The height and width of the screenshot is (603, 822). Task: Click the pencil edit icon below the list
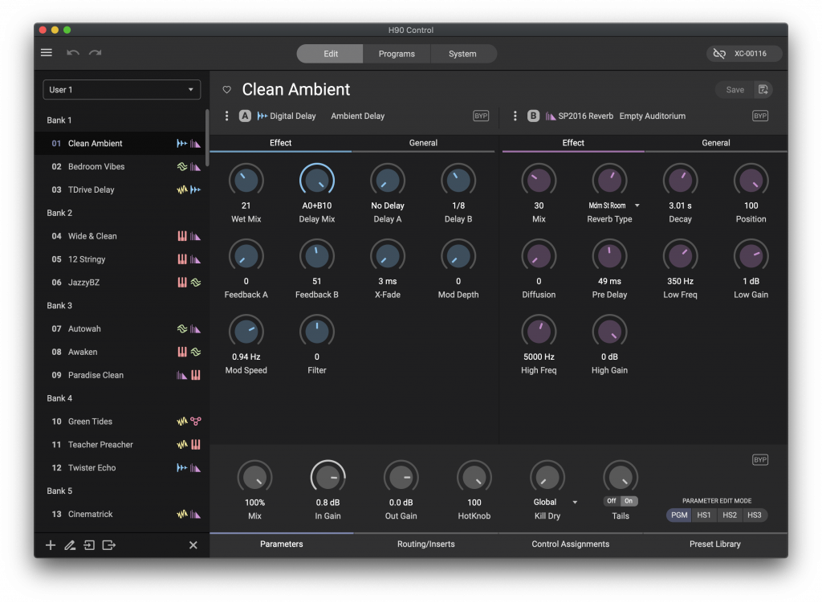(x=70, y=545)
